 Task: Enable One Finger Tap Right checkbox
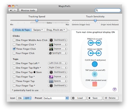pos(14,68)
